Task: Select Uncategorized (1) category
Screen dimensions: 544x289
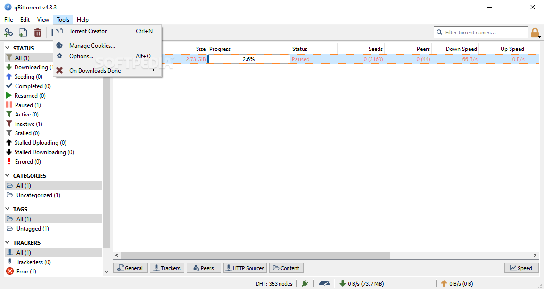Action: [x=53, y=195]
